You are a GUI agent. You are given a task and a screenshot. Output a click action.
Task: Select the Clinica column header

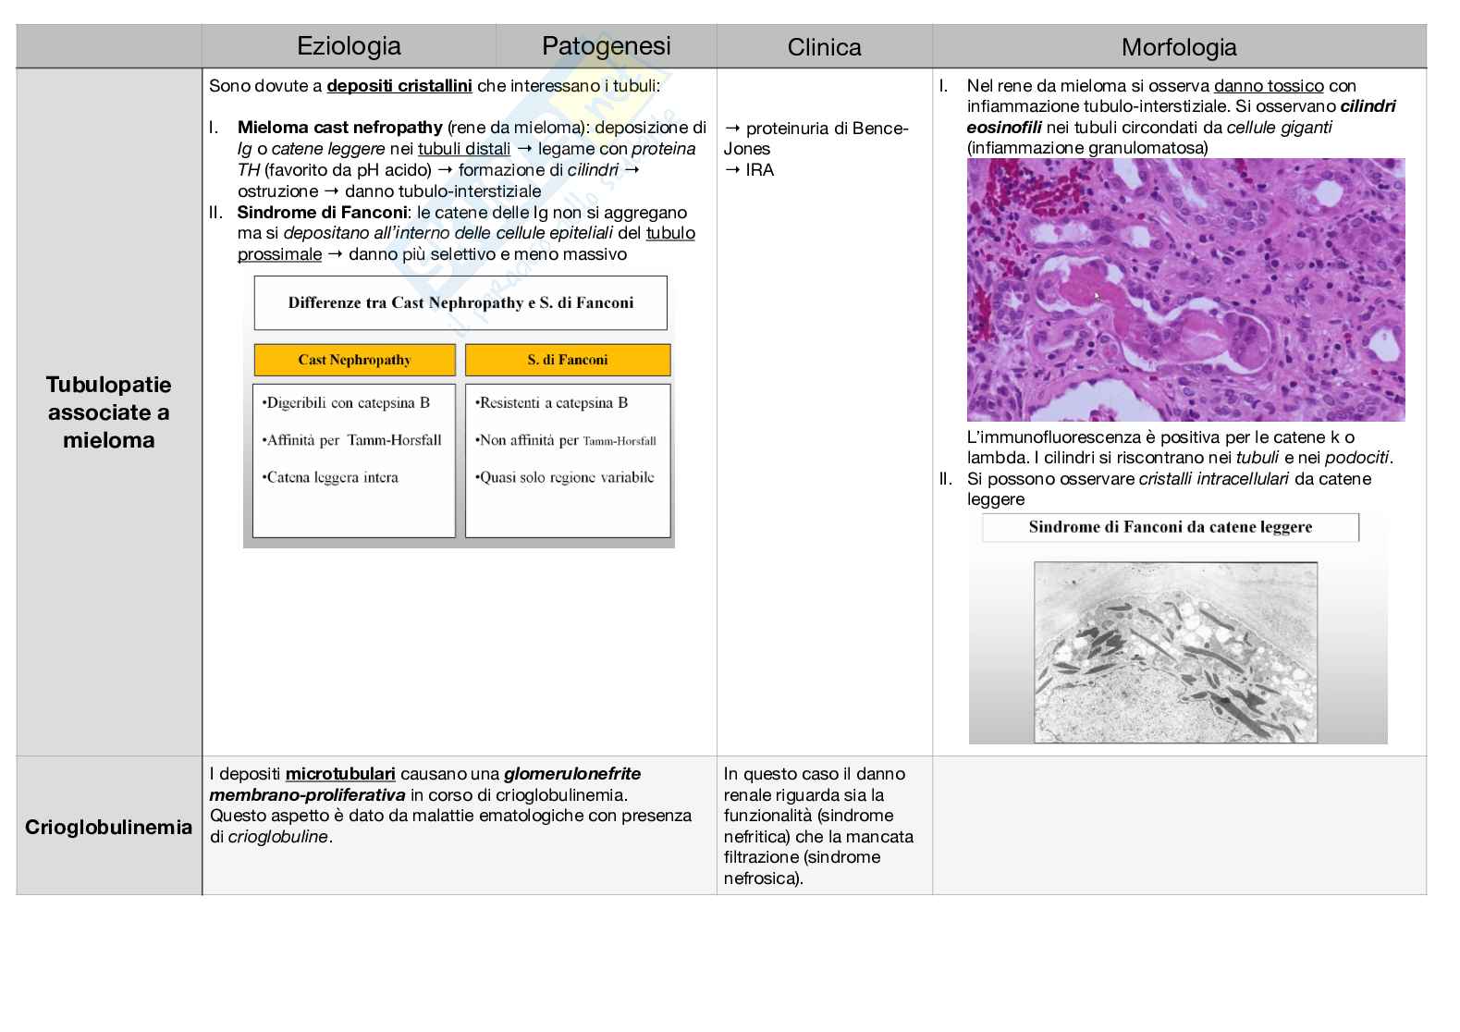tap(824, 47)
